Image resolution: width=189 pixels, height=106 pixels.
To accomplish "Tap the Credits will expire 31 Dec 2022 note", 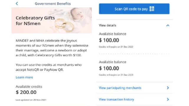I will coord(116,47).
